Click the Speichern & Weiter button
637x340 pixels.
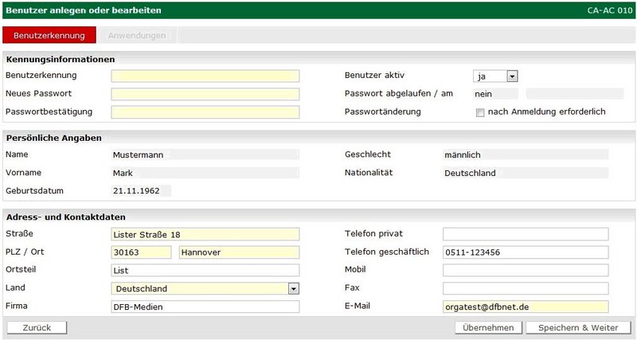point(578,327)
